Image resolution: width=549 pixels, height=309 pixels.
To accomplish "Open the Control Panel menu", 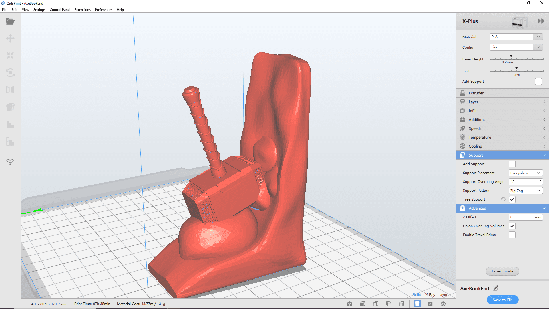I will 60,10.
